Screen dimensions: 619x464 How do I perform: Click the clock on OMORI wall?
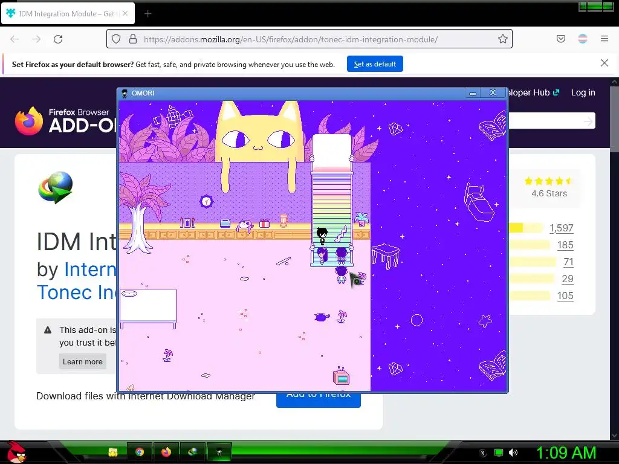pyautogui.click(x=206, y=202)
